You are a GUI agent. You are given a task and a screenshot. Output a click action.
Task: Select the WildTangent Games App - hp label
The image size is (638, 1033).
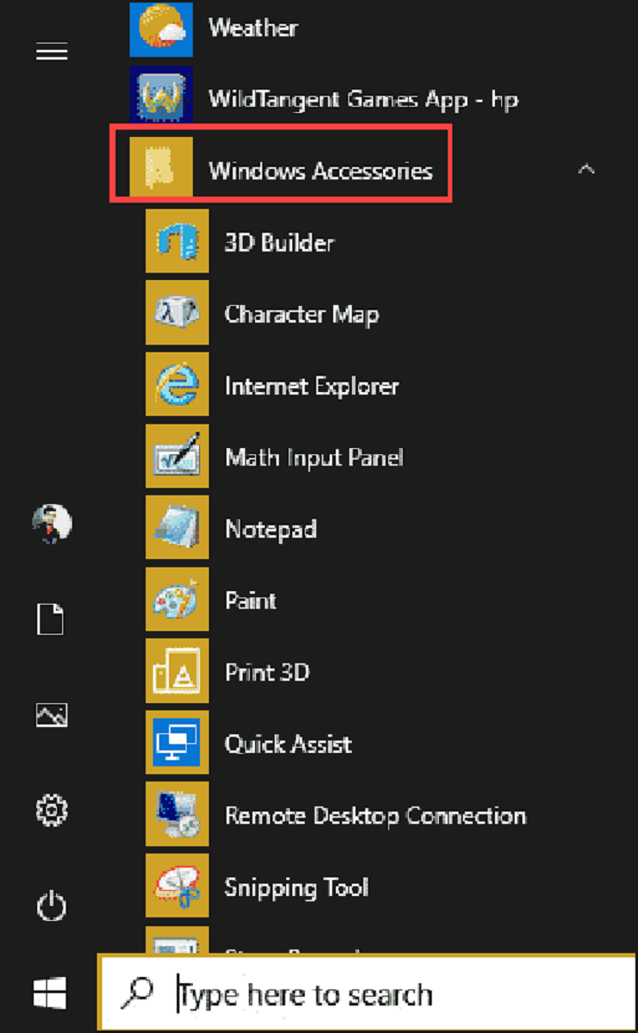363,100
